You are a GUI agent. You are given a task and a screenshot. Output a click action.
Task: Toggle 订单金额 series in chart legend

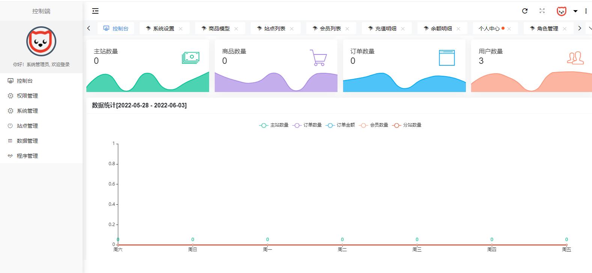coord(340,125)
